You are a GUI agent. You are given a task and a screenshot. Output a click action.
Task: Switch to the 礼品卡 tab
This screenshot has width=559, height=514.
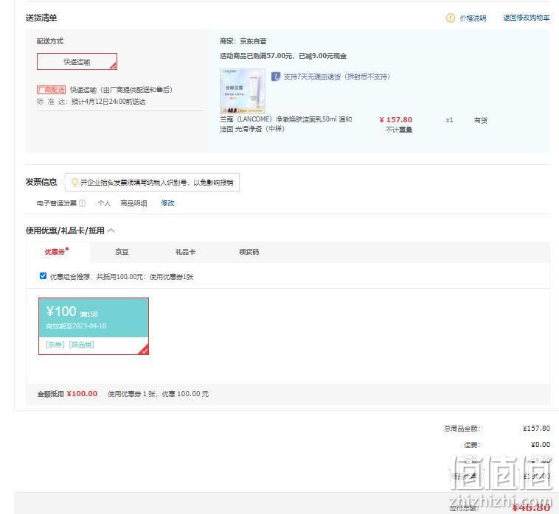[185, 252]
